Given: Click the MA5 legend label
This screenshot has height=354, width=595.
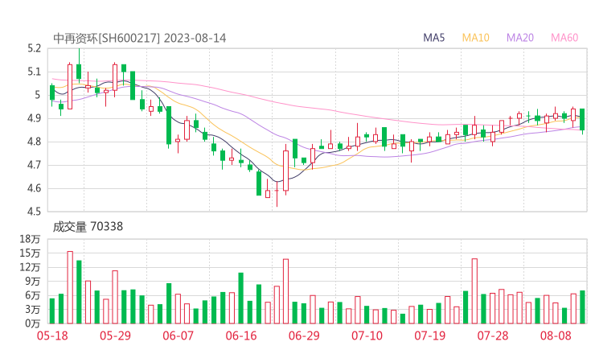Looking at the screenshot, I should tap(433, 38).
